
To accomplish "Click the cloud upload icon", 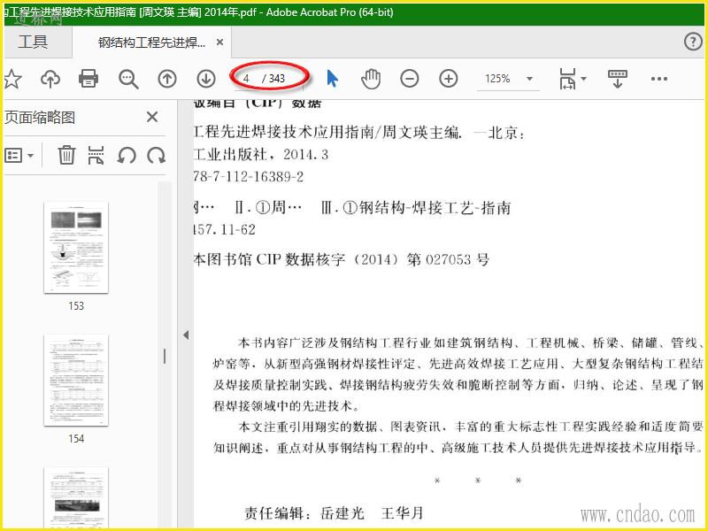I will (50, 79).
